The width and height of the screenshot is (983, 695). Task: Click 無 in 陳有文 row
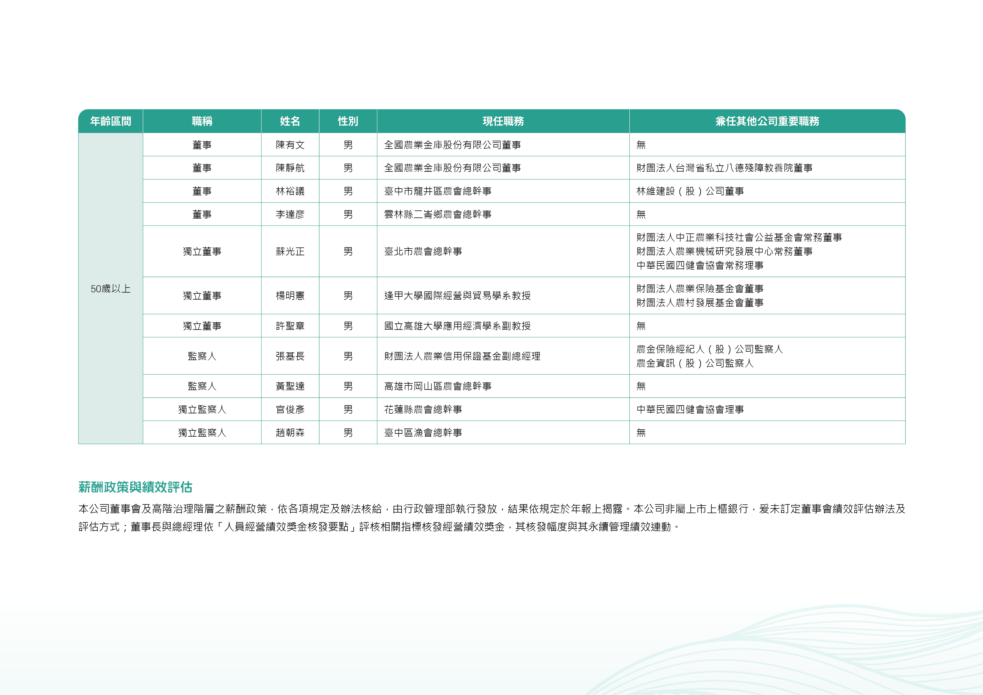pyautogui.click(x=641, y=145)
